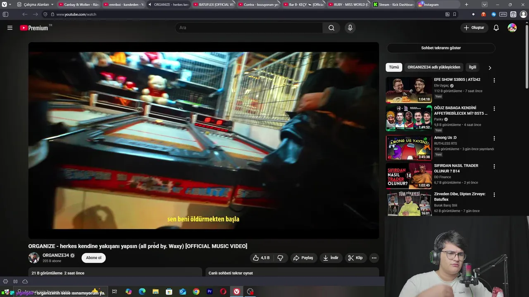Bookmark this page icon in address bar

click(455, 14)
